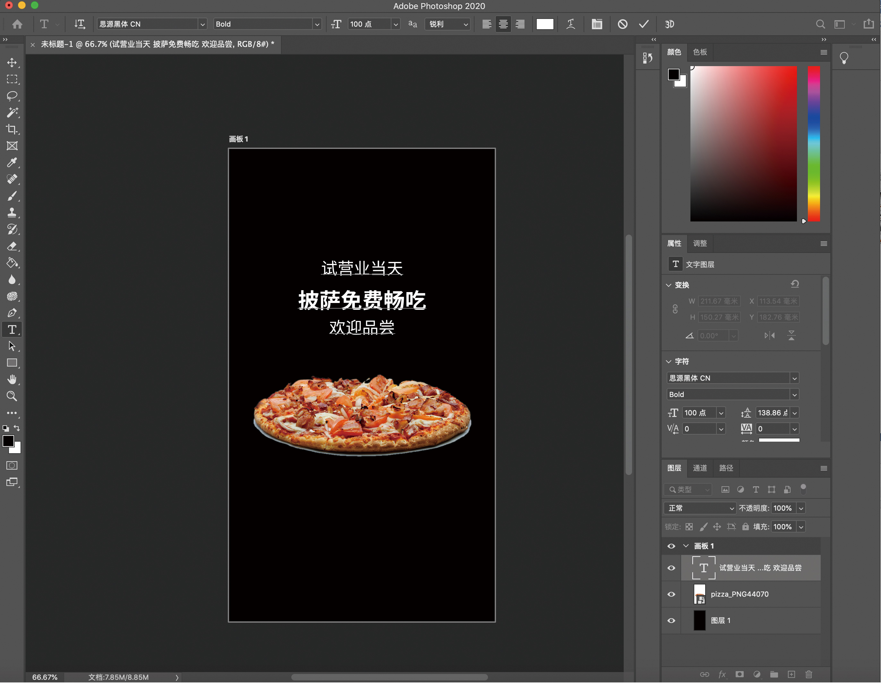This screenshot has width=881, height=683.
Task: Select the Frame tool
Action: pos(12,146)
